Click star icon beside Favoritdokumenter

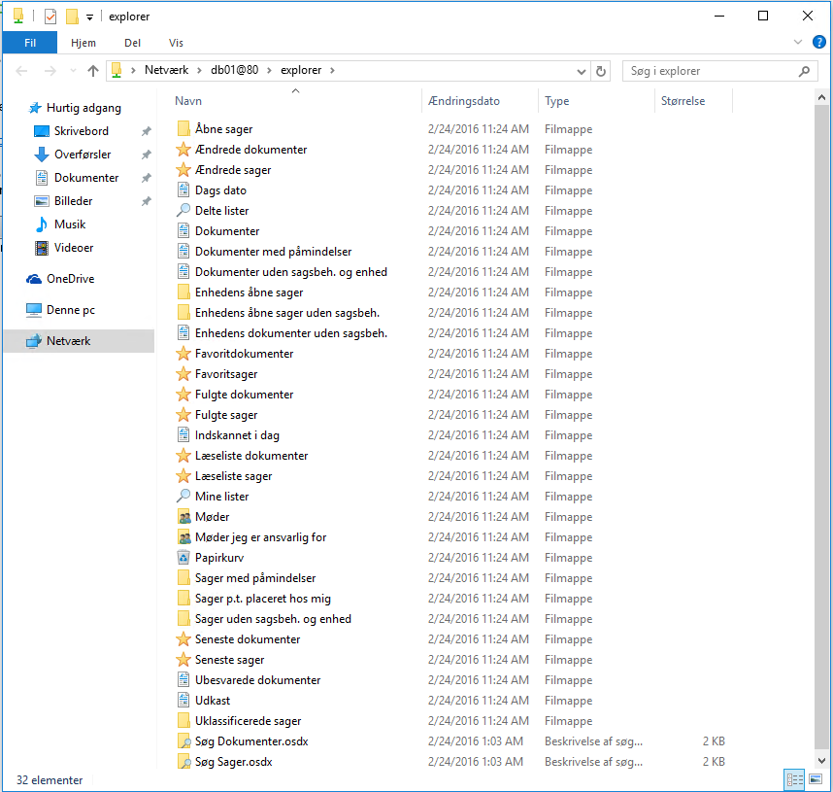[x=183, y=353]
